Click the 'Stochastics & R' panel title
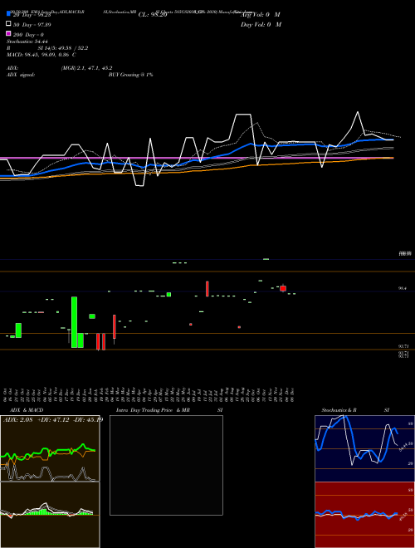The width and height of the screenshot is (415, 548). click(x=339, y=410)
